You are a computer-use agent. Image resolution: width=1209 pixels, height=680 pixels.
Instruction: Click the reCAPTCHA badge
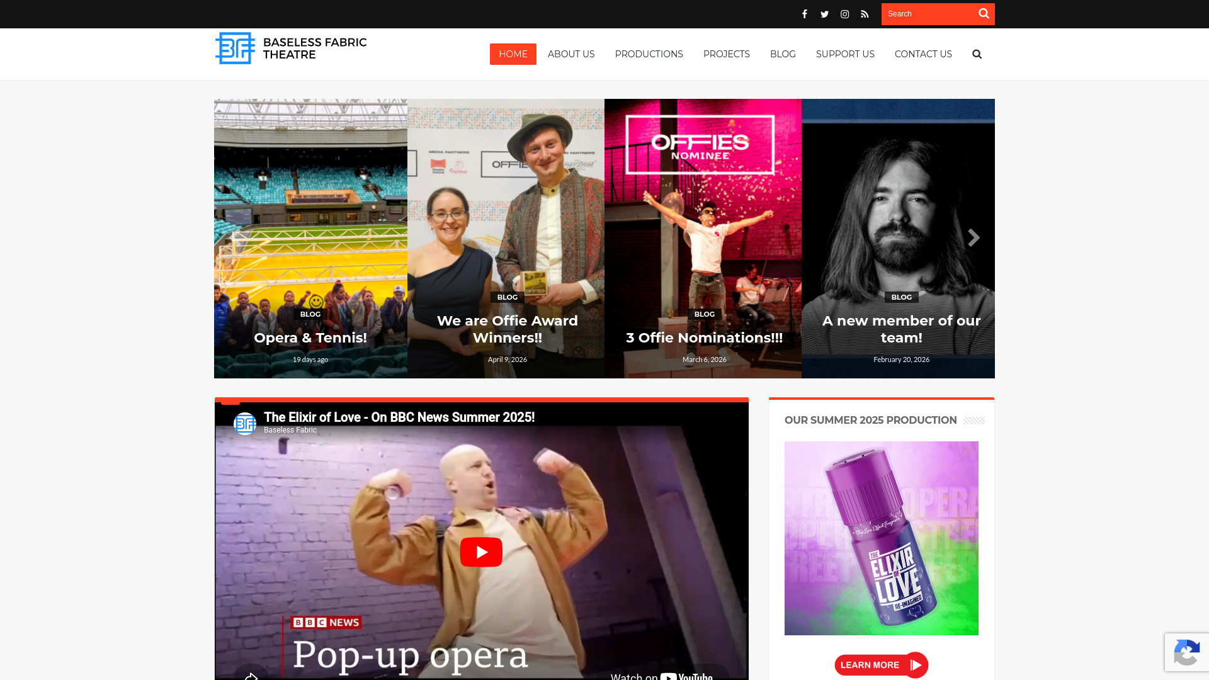(x=1186, y=652)
